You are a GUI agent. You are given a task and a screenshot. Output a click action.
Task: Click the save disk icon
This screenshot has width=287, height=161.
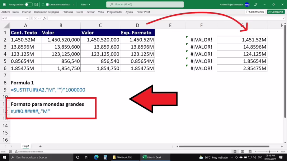click(36, 4)
